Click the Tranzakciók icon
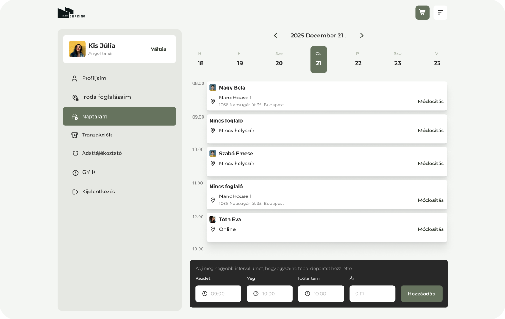 (75, 135)
